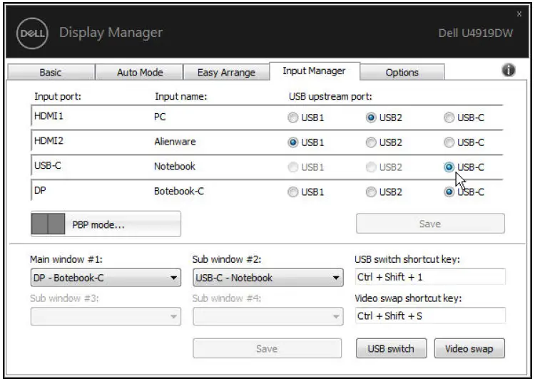The width and height of the screenshot is (535, 381).
Task: Click the Dell logo icon
Action: tap(32, 33)
